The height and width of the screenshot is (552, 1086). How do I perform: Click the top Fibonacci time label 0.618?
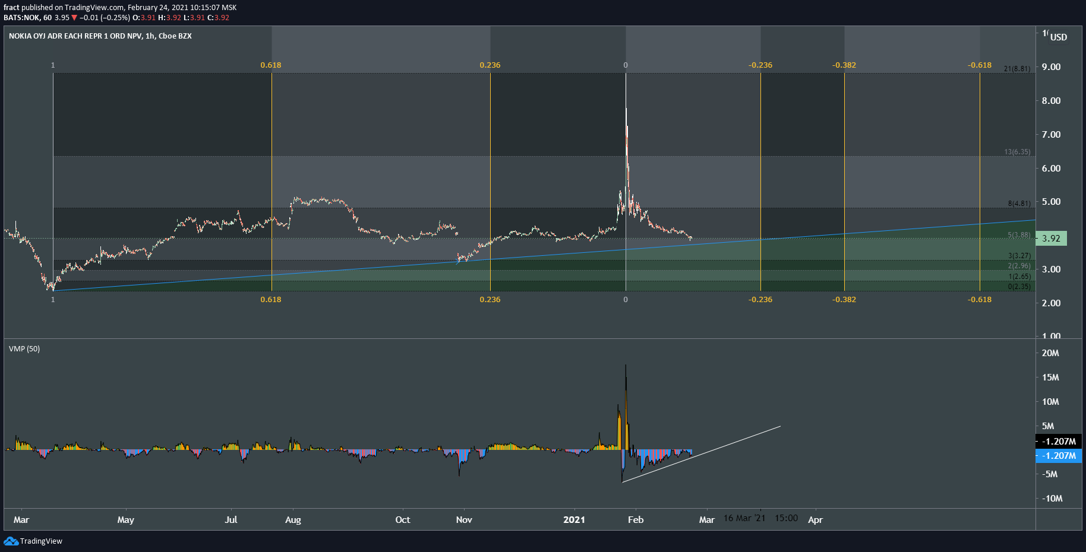pos(271,65)
